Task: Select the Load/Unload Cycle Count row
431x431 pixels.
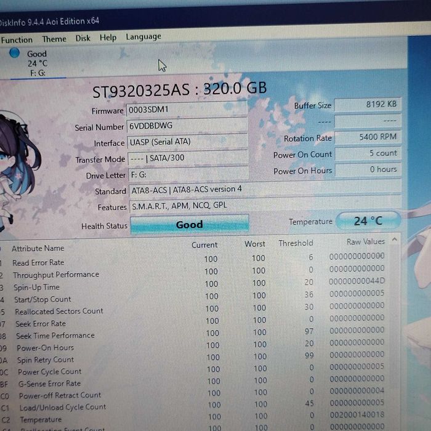Action: [192, 405]
